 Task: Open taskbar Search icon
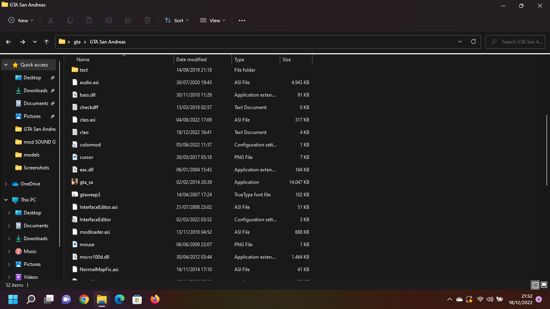click(x=31, y=299)
